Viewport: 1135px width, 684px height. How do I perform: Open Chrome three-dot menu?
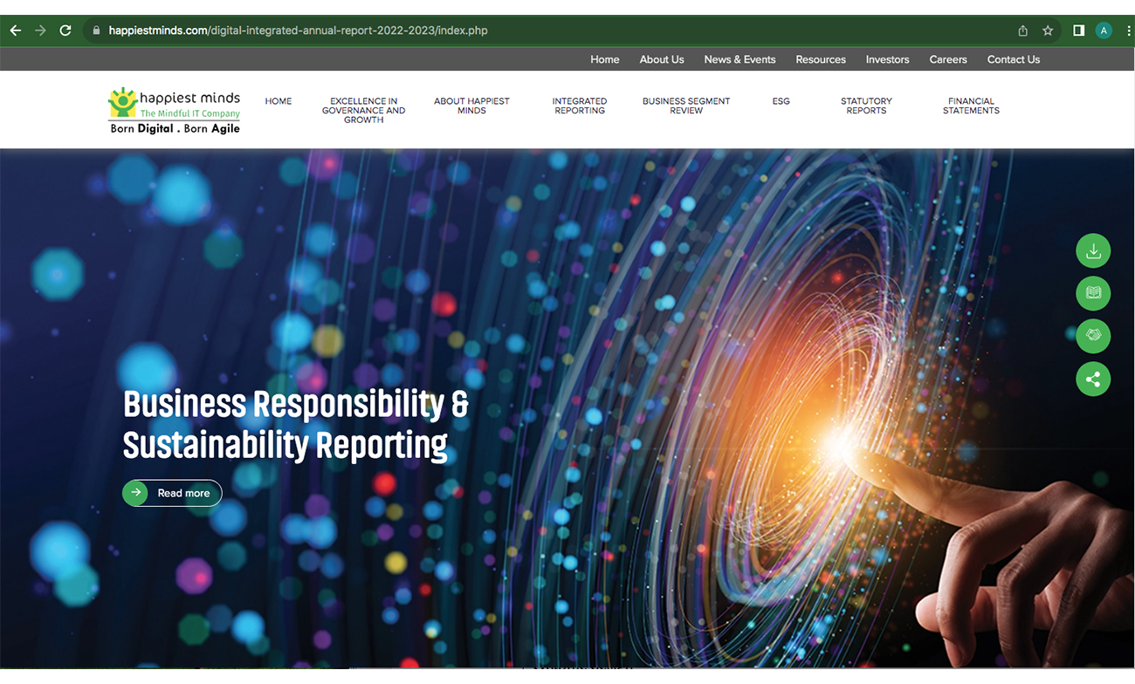pos(1127,31)
